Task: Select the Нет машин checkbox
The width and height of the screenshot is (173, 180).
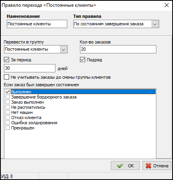Action: [x=8, y=112]
